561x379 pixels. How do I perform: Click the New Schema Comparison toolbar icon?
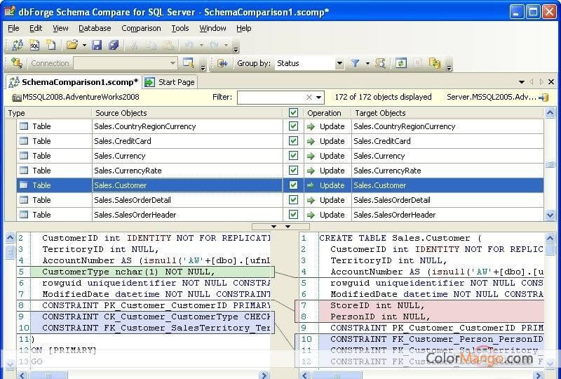click(x=18, y=45)
